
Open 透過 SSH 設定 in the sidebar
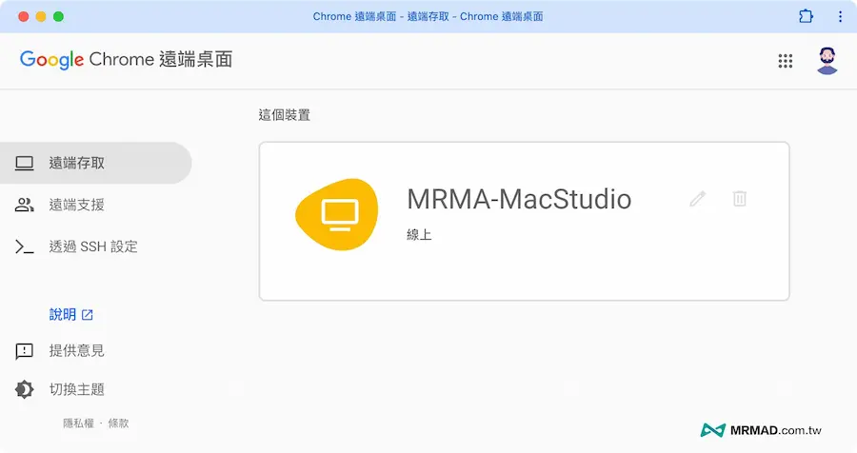click(x=95, y=246)
